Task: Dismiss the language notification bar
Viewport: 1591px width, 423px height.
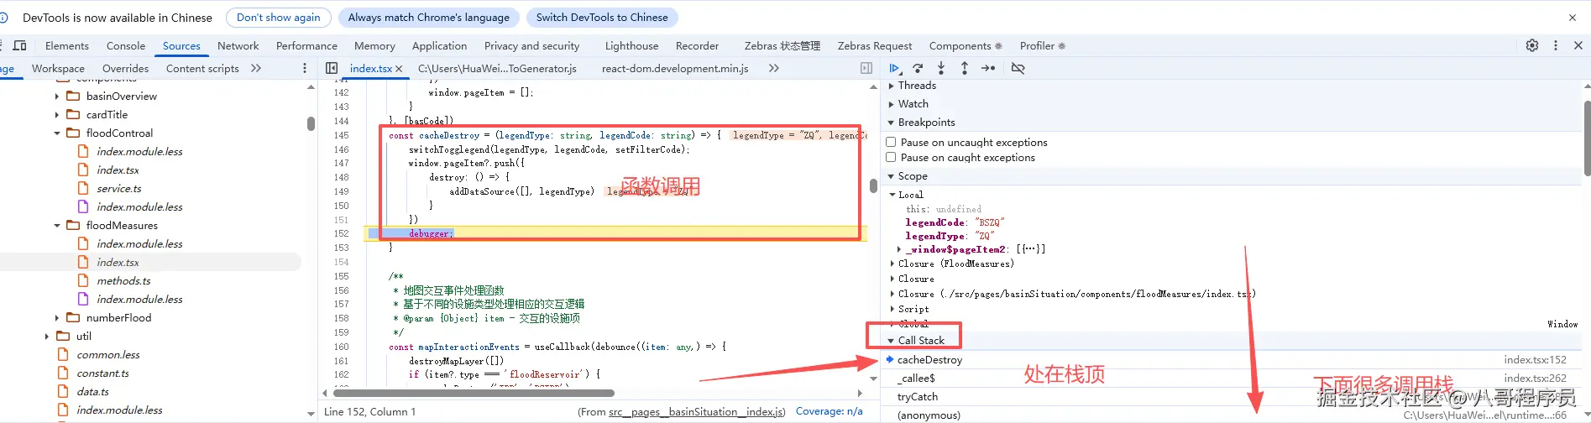Action: (1573, 17)
